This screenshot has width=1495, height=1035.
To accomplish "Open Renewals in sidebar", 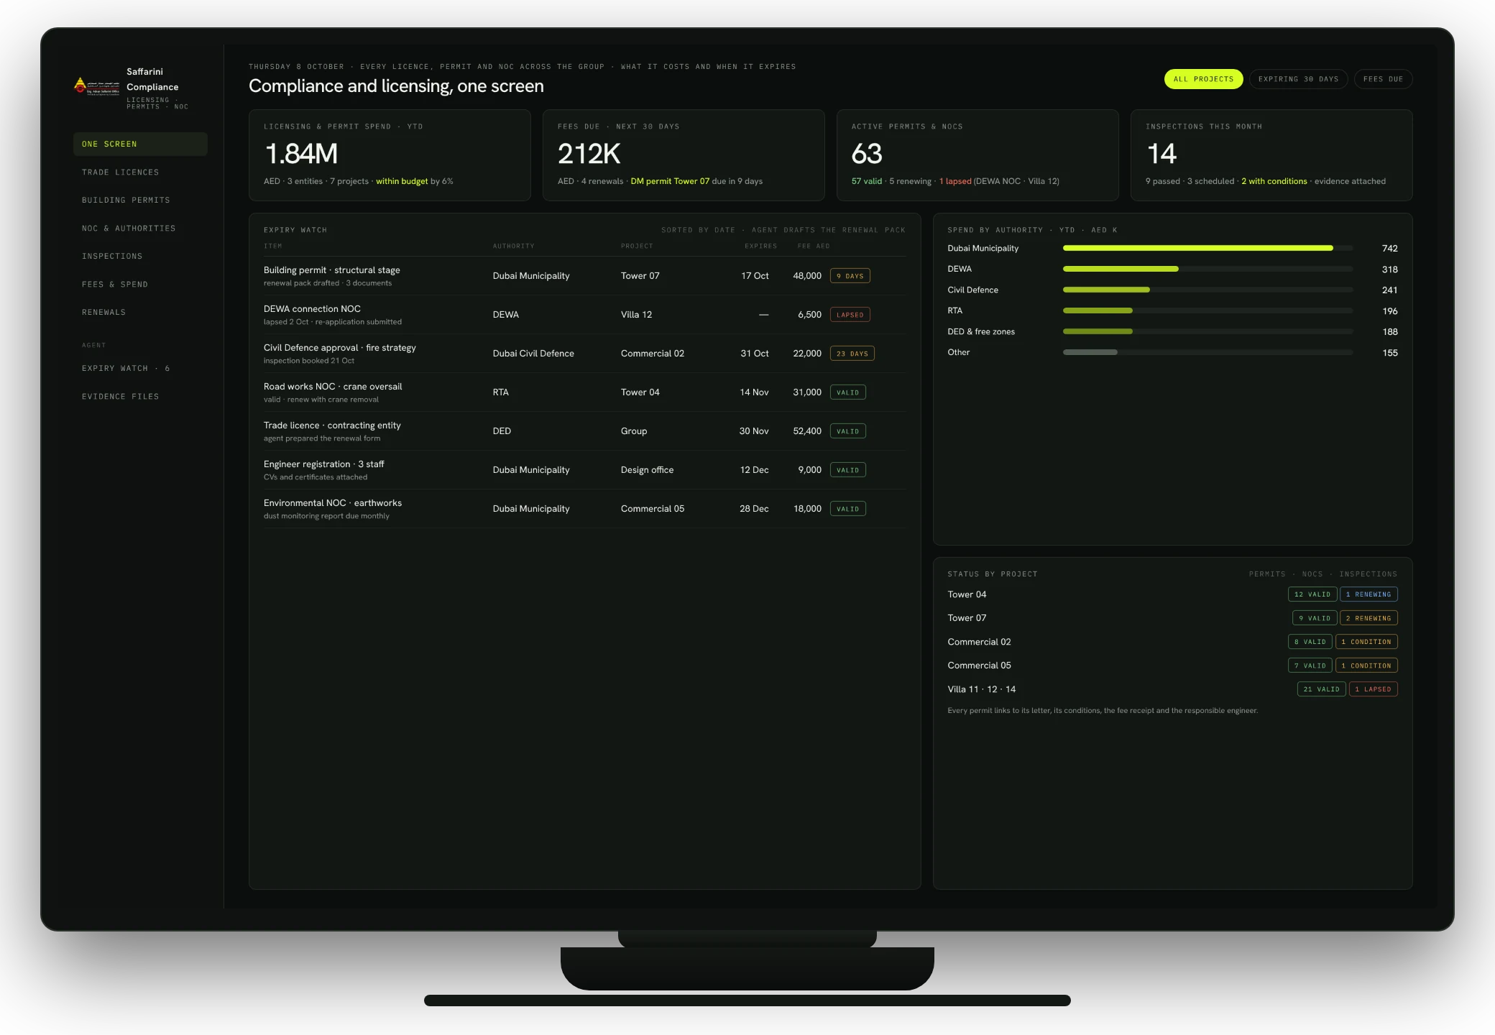I will pos(140,312).
